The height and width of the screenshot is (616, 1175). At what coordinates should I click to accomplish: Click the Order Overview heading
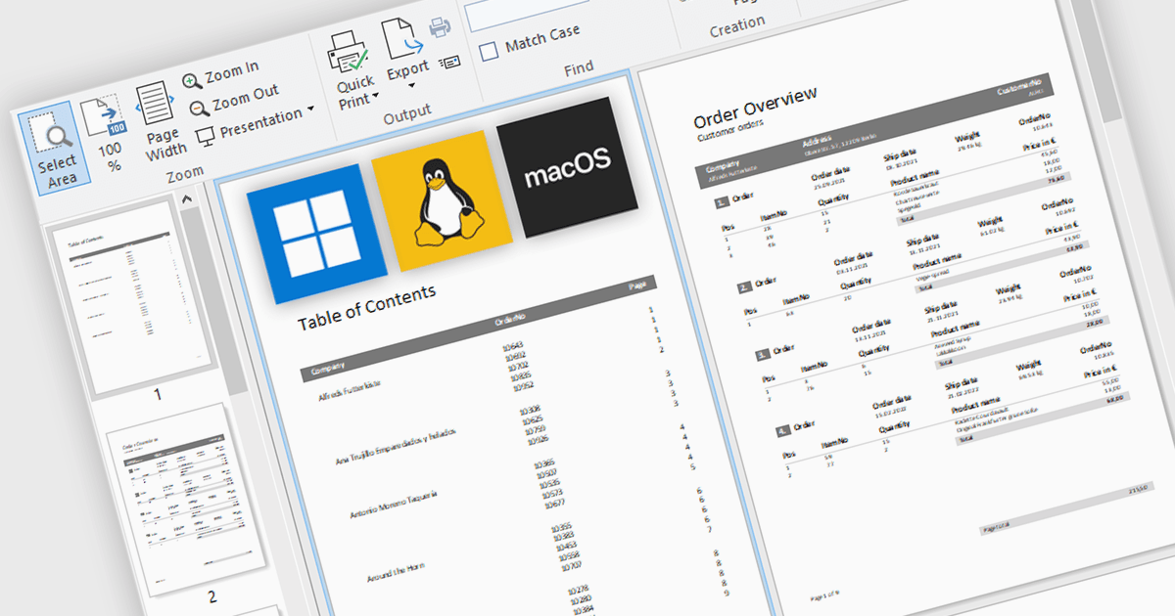point(755,108)
